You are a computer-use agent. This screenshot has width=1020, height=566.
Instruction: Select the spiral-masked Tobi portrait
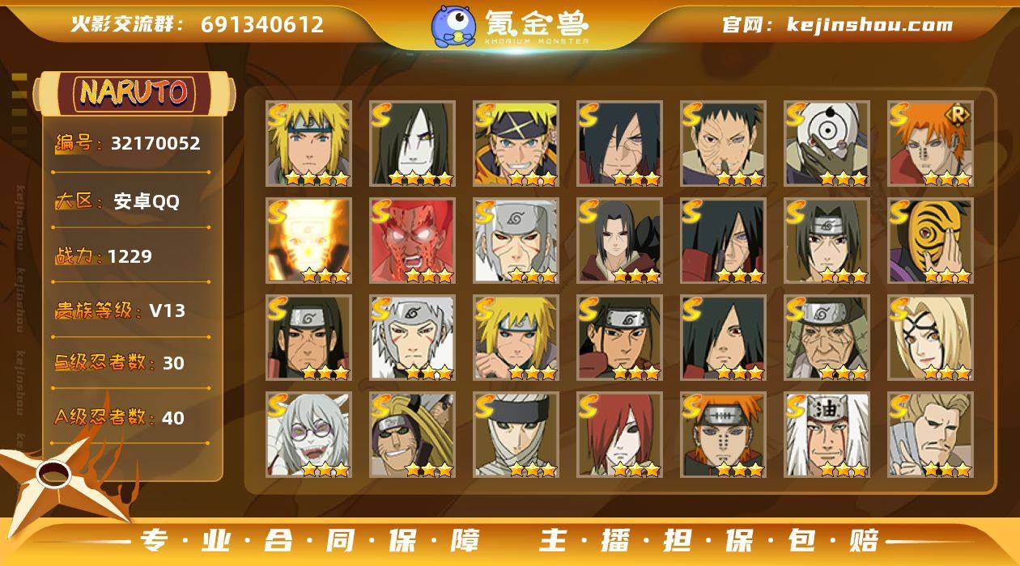point(827,144)
